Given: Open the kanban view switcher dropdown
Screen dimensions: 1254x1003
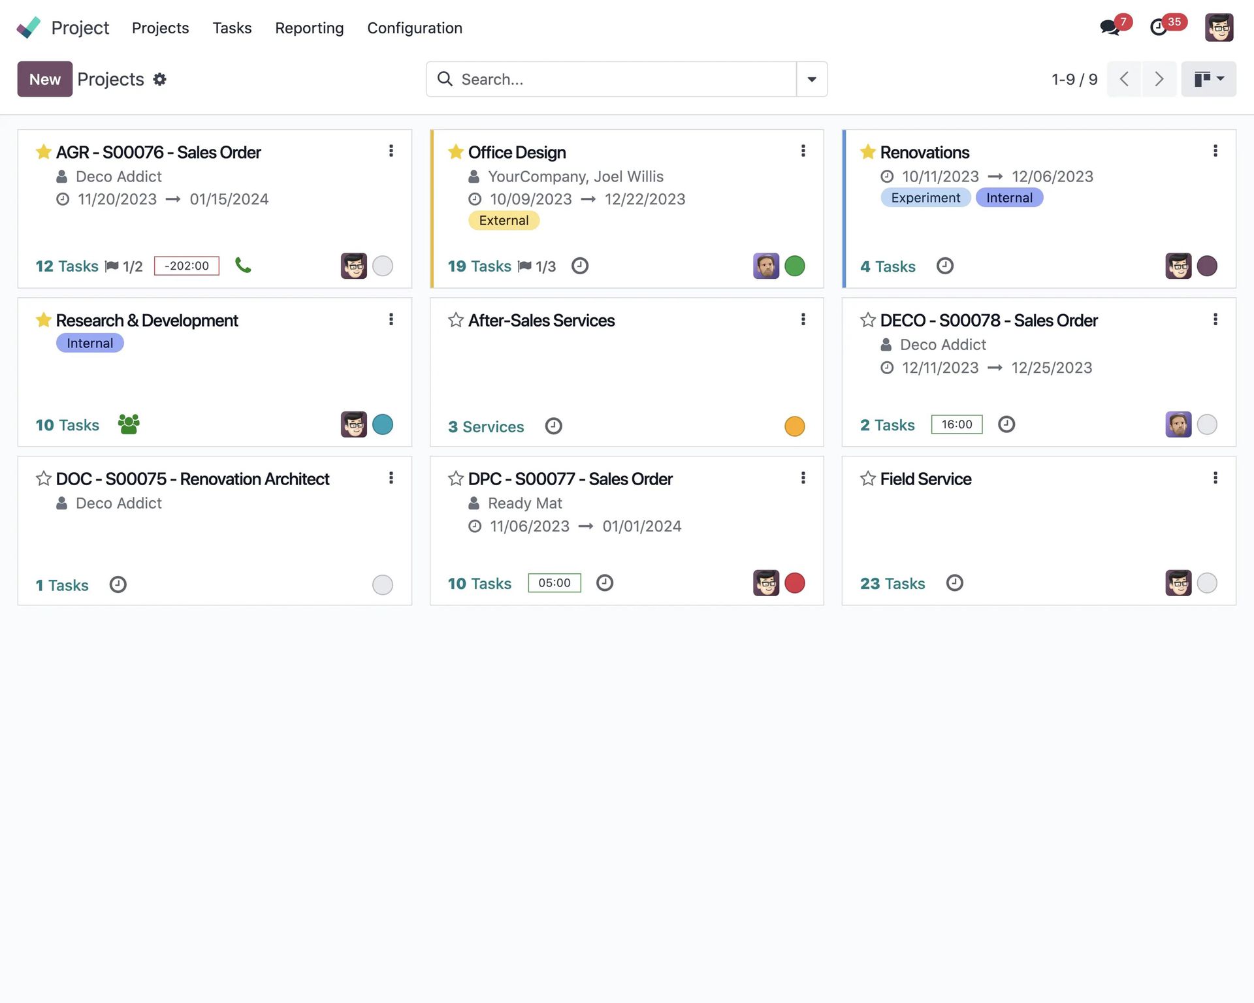Looking at the screenshot, I should (1208, 79).
